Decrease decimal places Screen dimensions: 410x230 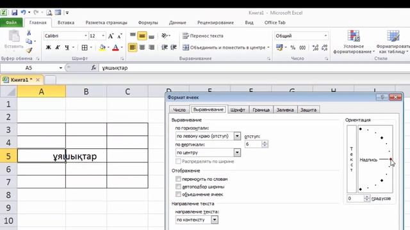click(325, 47)
